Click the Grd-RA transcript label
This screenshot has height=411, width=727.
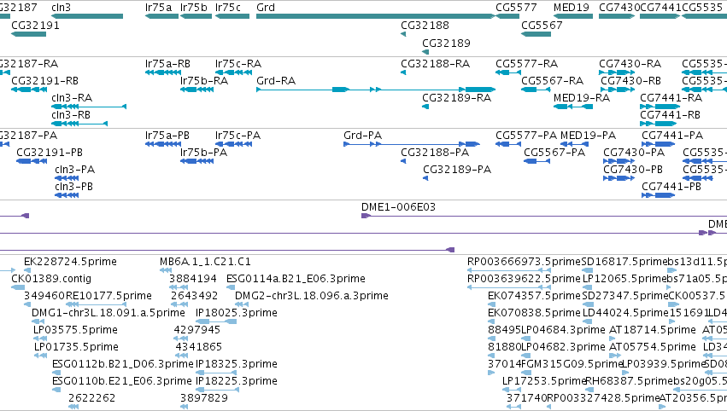click(x=276, y=80)
